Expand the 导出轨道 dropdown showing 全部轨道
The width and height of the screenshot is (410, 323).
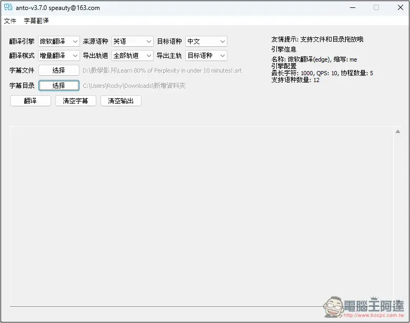[x=132, y=56]
